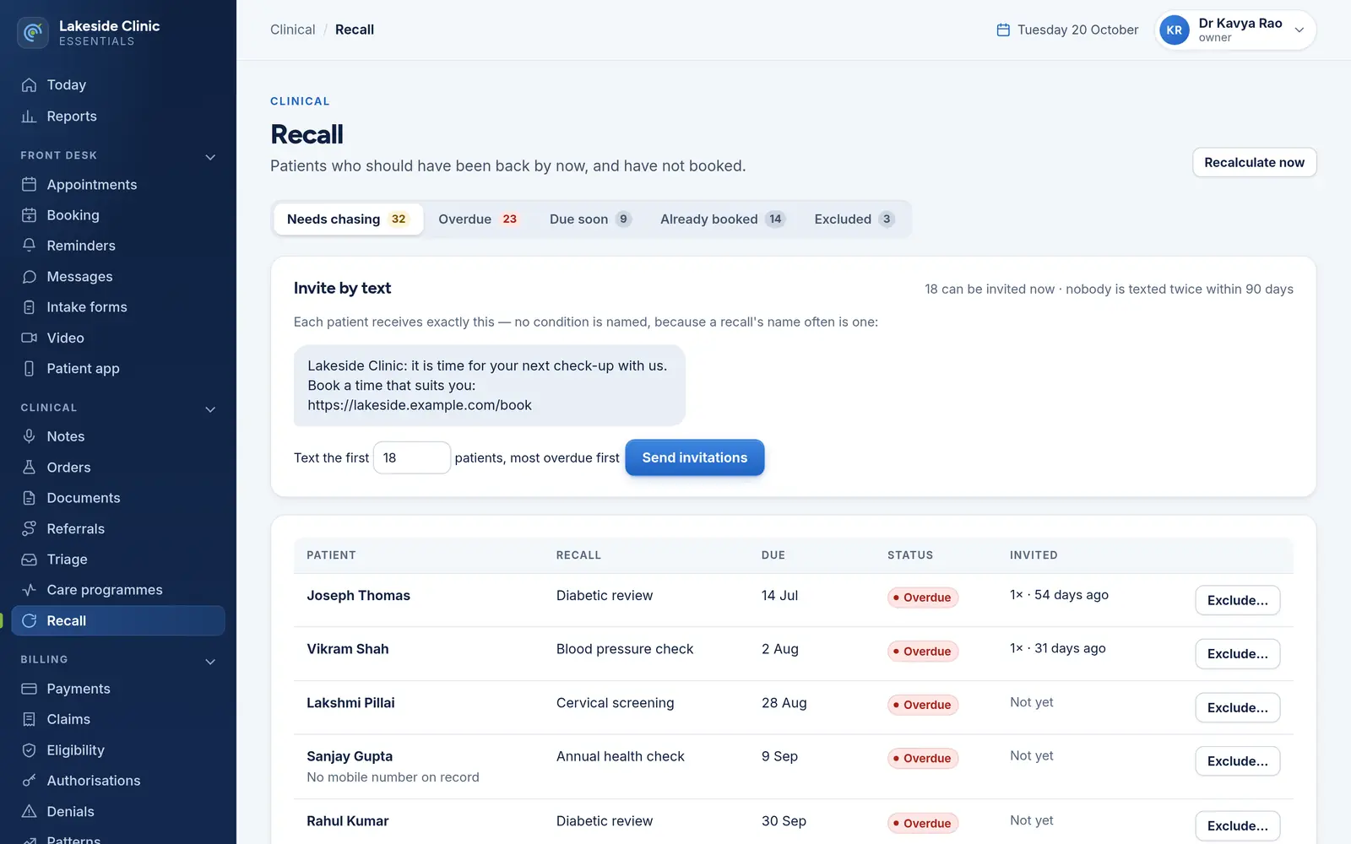This screenshot has width=1351, height=844.
Task: Click the Tuesday 20 October date indicator
Action: [1067, 30]
